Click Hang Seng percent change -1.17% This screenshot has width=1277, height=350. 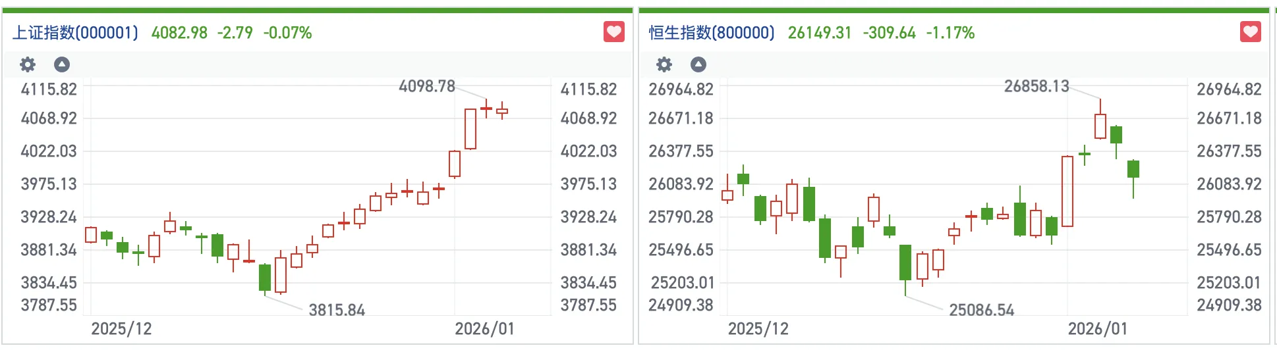tap(950, 33)
